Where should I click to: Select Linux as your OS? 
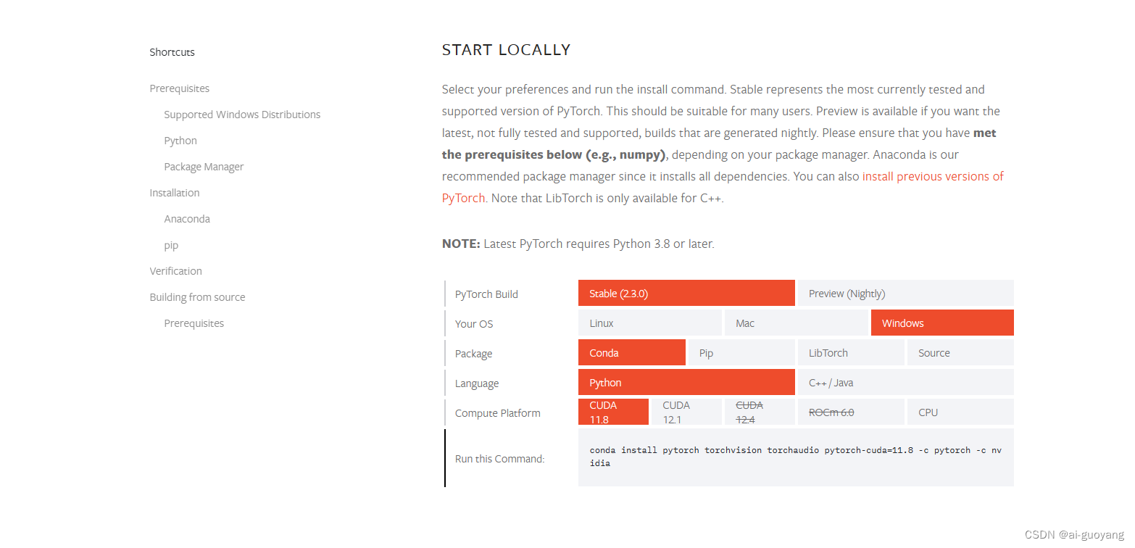click(x=649, y=323)
